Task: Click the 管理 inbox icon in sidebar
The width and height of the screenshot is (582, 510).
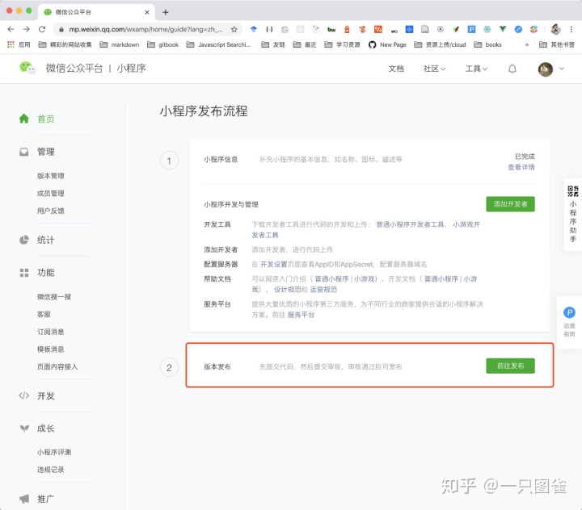Action: 24,152
